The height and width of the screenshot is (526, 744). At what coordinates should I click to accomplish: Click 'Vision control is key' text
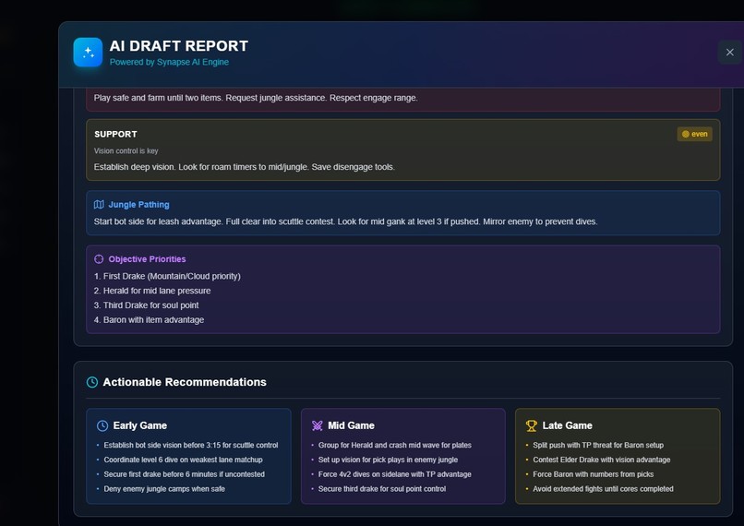click(x=126, y=150)
